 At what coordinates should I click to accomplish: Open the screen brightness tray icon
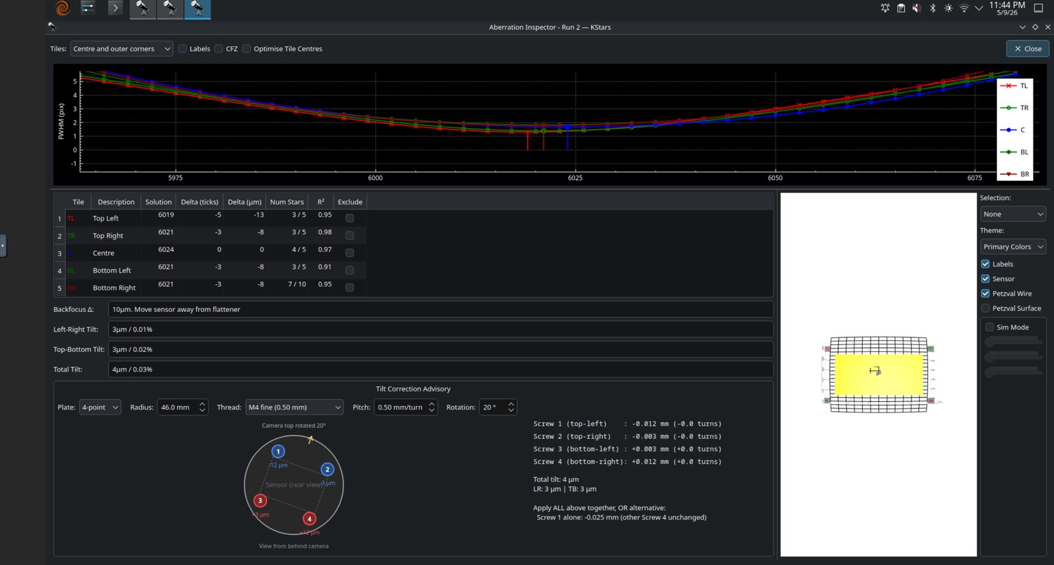click(x=949, y=8)
